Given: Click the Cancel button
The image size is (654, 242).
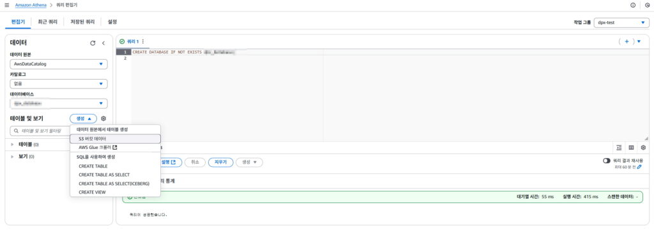Looking at the screenshot, I should (x=195, y=162).
